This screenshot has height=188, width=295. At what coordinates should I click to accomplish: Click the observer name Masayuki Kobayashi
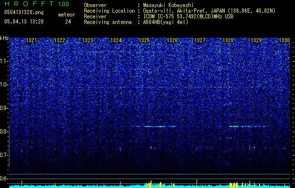click(x=168, y=5)
